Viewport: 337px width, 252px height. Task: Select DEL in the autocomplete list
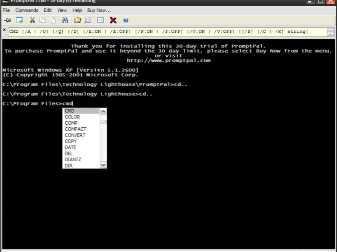coord(81,153)
